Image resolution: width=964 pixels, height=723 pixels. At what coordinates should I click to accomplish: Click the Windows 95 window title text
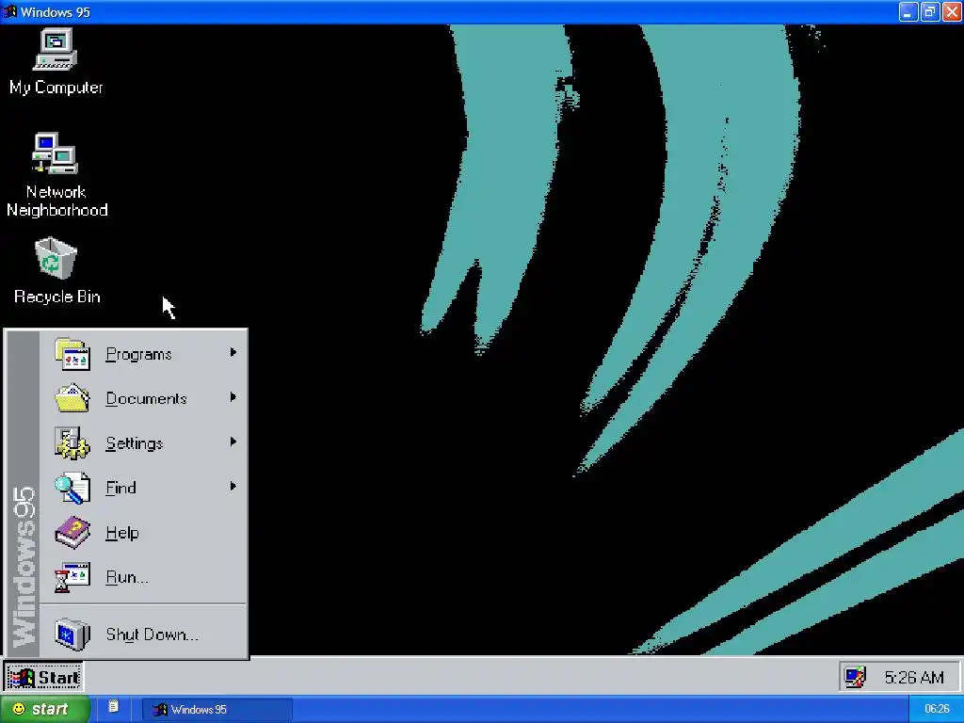56,12
